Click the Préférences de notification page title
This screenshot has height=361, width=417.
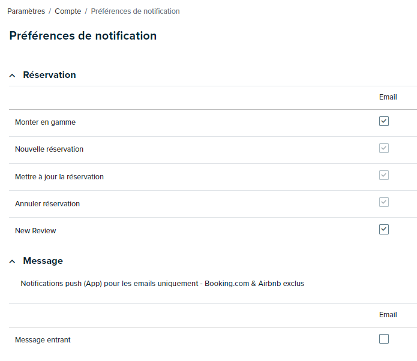point(83,36)
